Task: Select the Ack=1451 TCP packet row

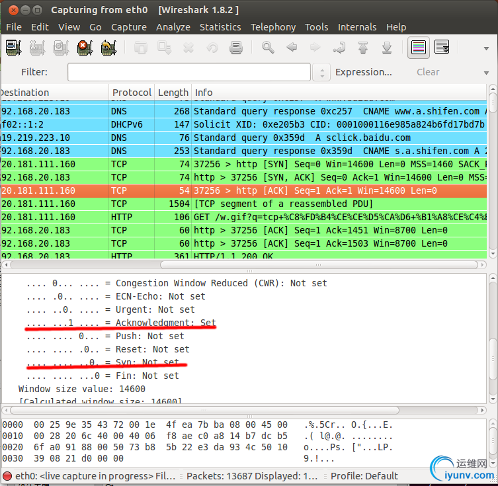Action: 244,231
